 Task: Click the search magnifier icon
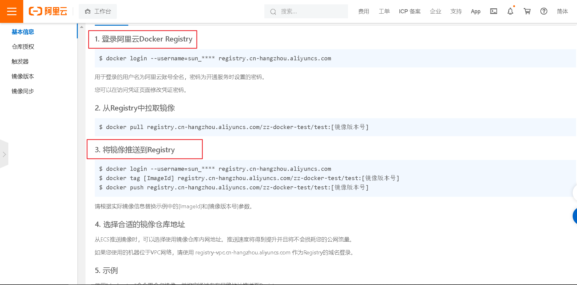pyautogui.click(x=273, y=12)
